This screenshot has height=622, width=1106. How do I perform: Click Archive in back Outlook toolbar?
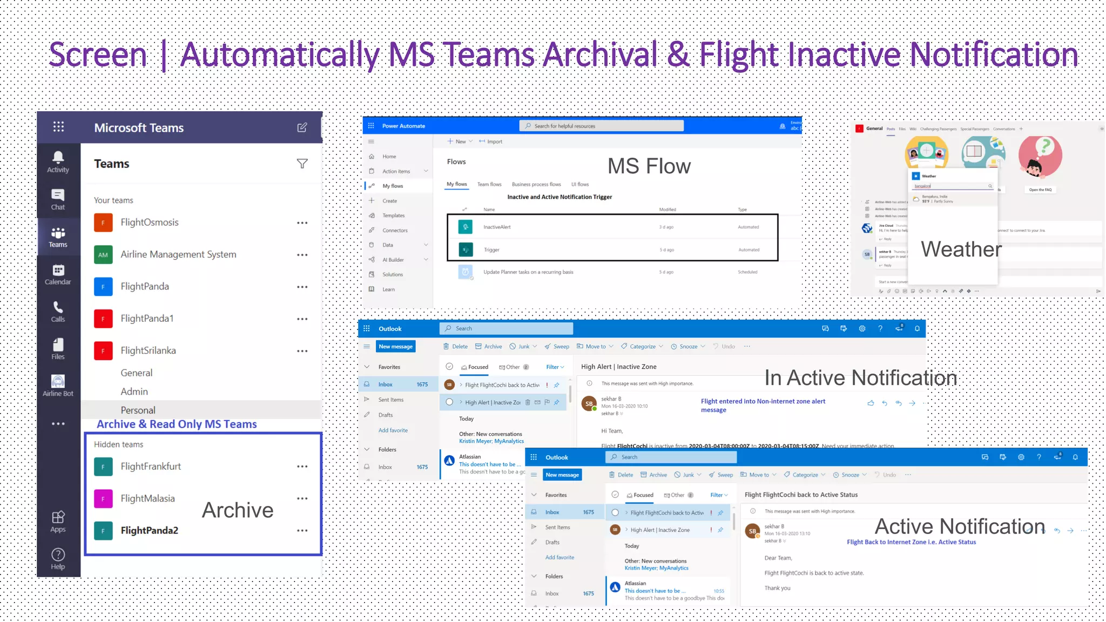489,347
